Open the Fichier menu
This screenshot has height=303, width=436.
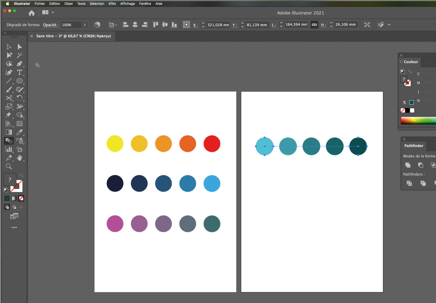[x=40, y=4]
